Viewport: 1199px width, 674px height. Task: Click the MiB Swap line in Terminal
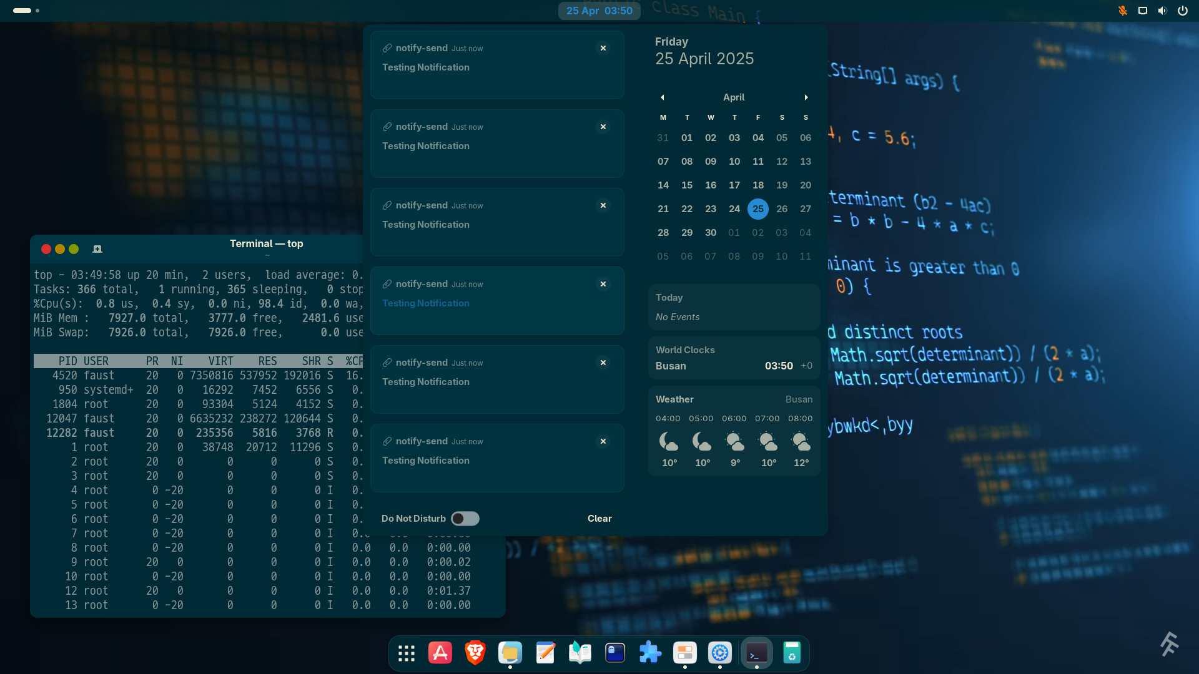coord(198,333)
